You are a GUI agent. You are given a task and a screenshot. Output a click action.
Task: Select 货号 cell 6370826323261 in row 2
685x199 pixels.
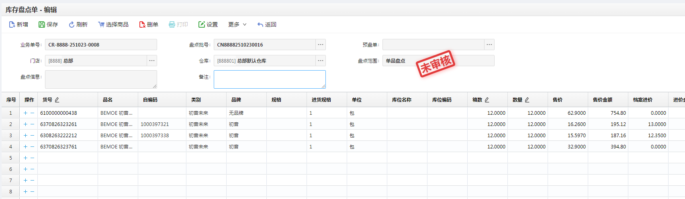pyautogui.click(x=59, y=124)
